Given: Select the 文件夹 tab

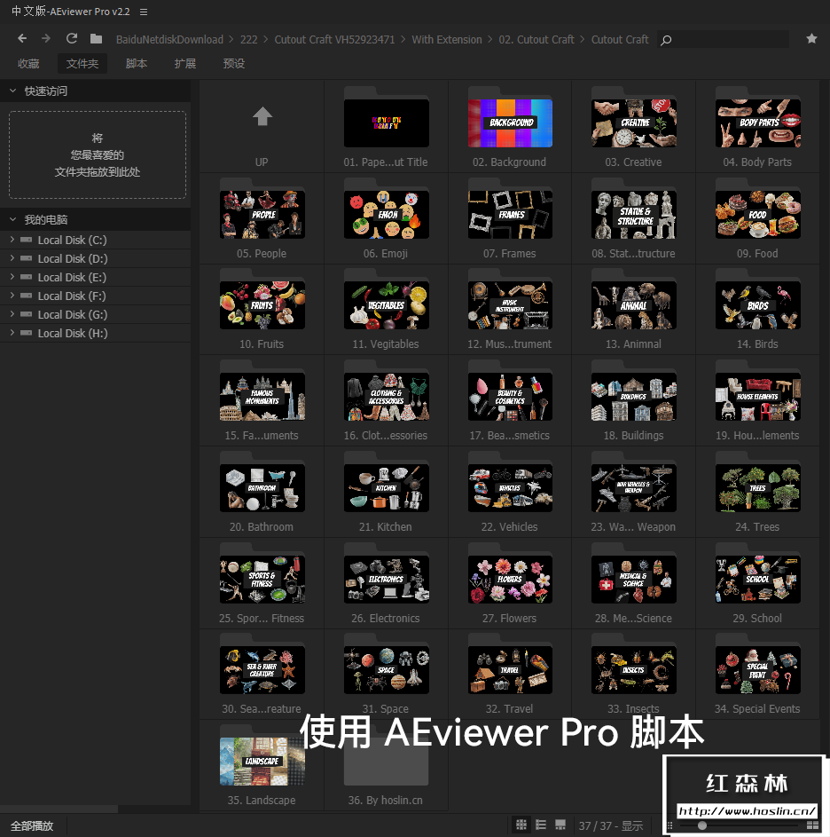Looking at the screenshot, I should tap(82, 64).
